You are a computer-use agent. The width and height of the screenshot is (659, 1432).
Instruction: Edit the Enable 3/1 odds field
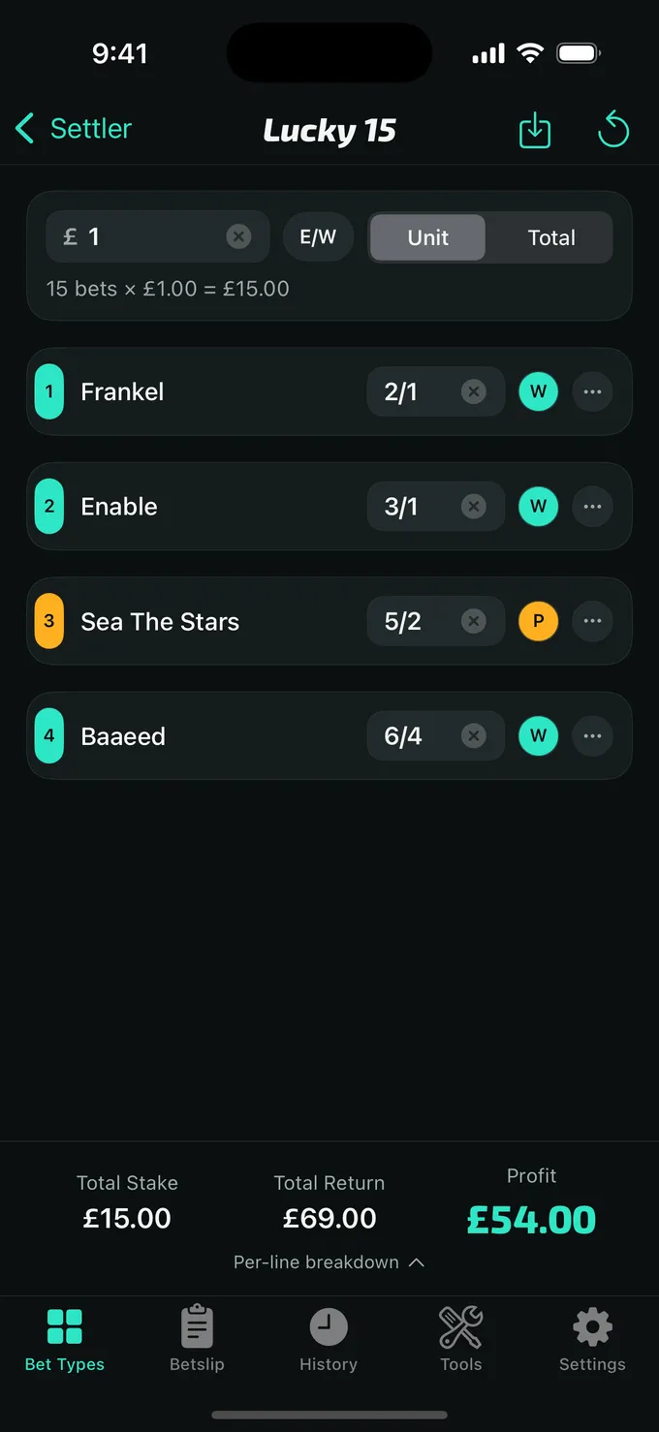[x=436, y=507]
